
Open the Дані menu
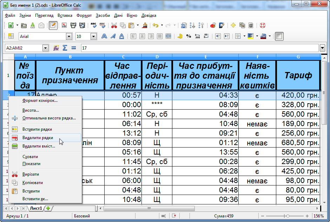point(118,15)
